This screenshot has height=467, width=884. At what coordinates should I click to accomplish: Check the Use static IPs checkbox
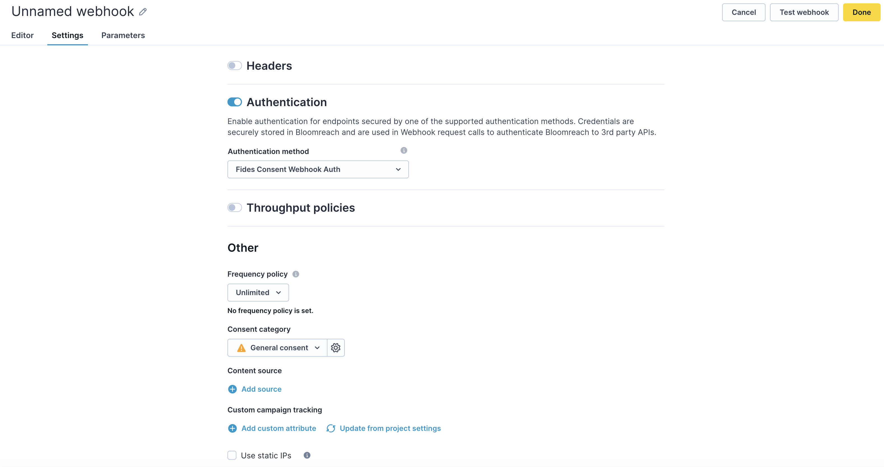coord(232,455)
